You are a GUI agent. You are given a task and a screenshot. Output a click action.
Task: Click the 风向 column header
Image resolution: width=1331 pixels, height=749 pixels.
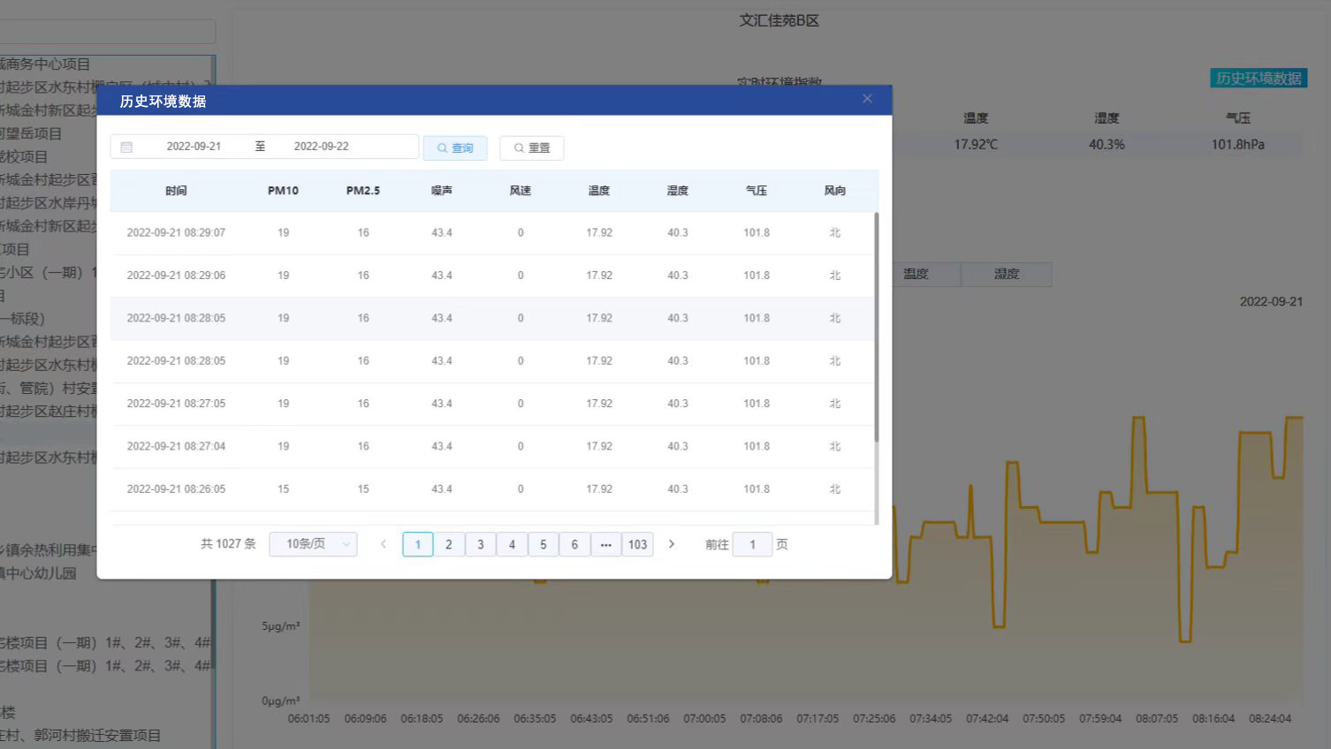[835, 191]
